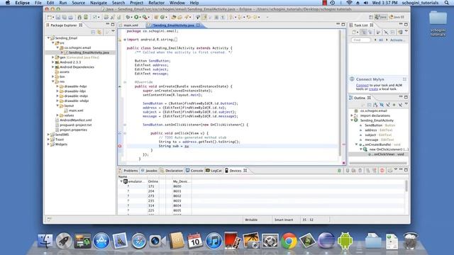454x255 pixels.
Task: Open the Android icon in the Dock
Action: pyautogui.click(x=345, y=241)
